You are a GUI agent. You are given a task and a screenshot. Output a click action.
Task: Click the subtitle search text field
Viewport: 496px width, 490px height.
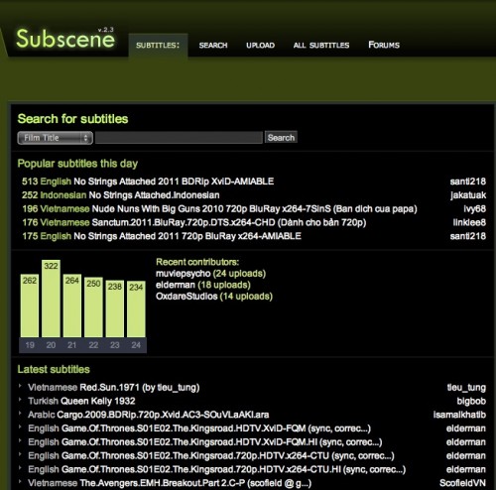[x=179, y=138]
